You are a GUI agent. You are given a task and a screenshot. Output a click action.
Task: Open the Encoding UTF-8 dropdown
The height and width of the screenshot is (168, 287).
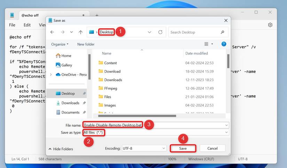click(144, 148)
